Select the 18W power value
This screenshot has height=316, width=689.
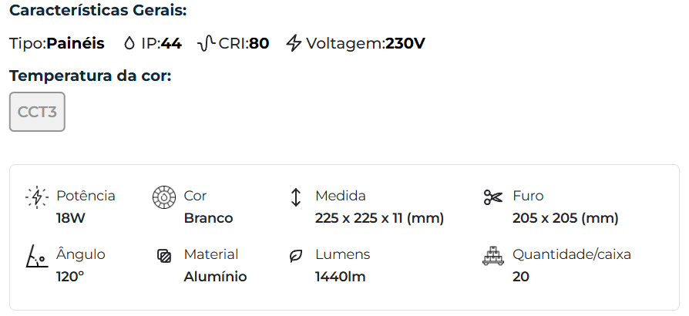[x=70, y=218]
